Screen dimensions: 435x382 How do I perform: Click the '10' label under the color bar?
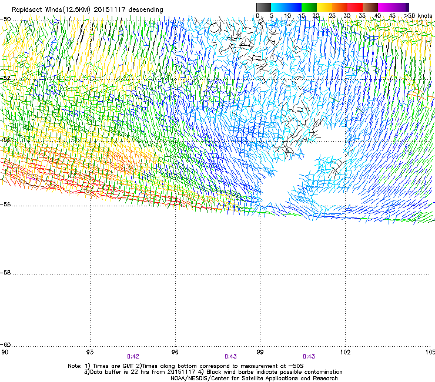click(287, 16)
